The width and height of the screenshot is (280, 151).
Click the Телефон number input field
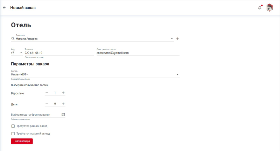[58, 53]
